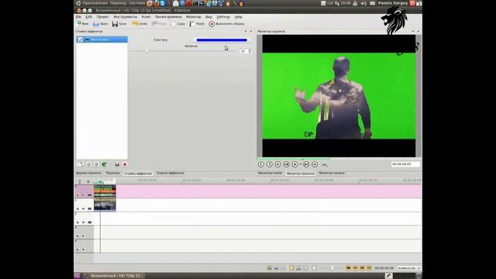Image resolution: width=496 pixels, height=279 pixels.
Task: Open the Edit menu
Action: click(x=89, y=17)
